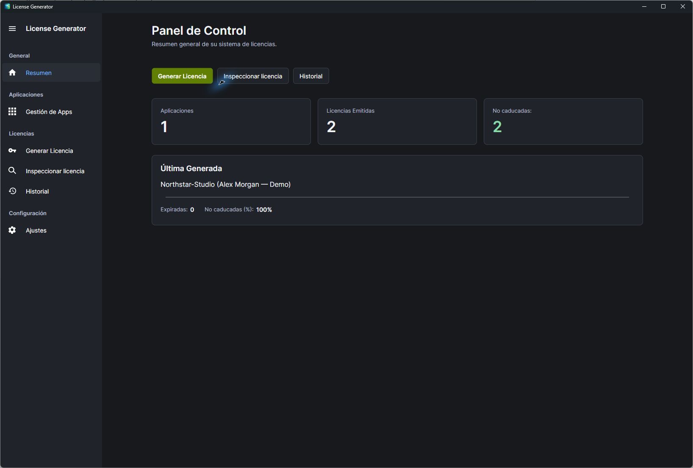693x468 pixels.
Task: Select the Licencias Emitidas card
Action: tap(397, 122)
